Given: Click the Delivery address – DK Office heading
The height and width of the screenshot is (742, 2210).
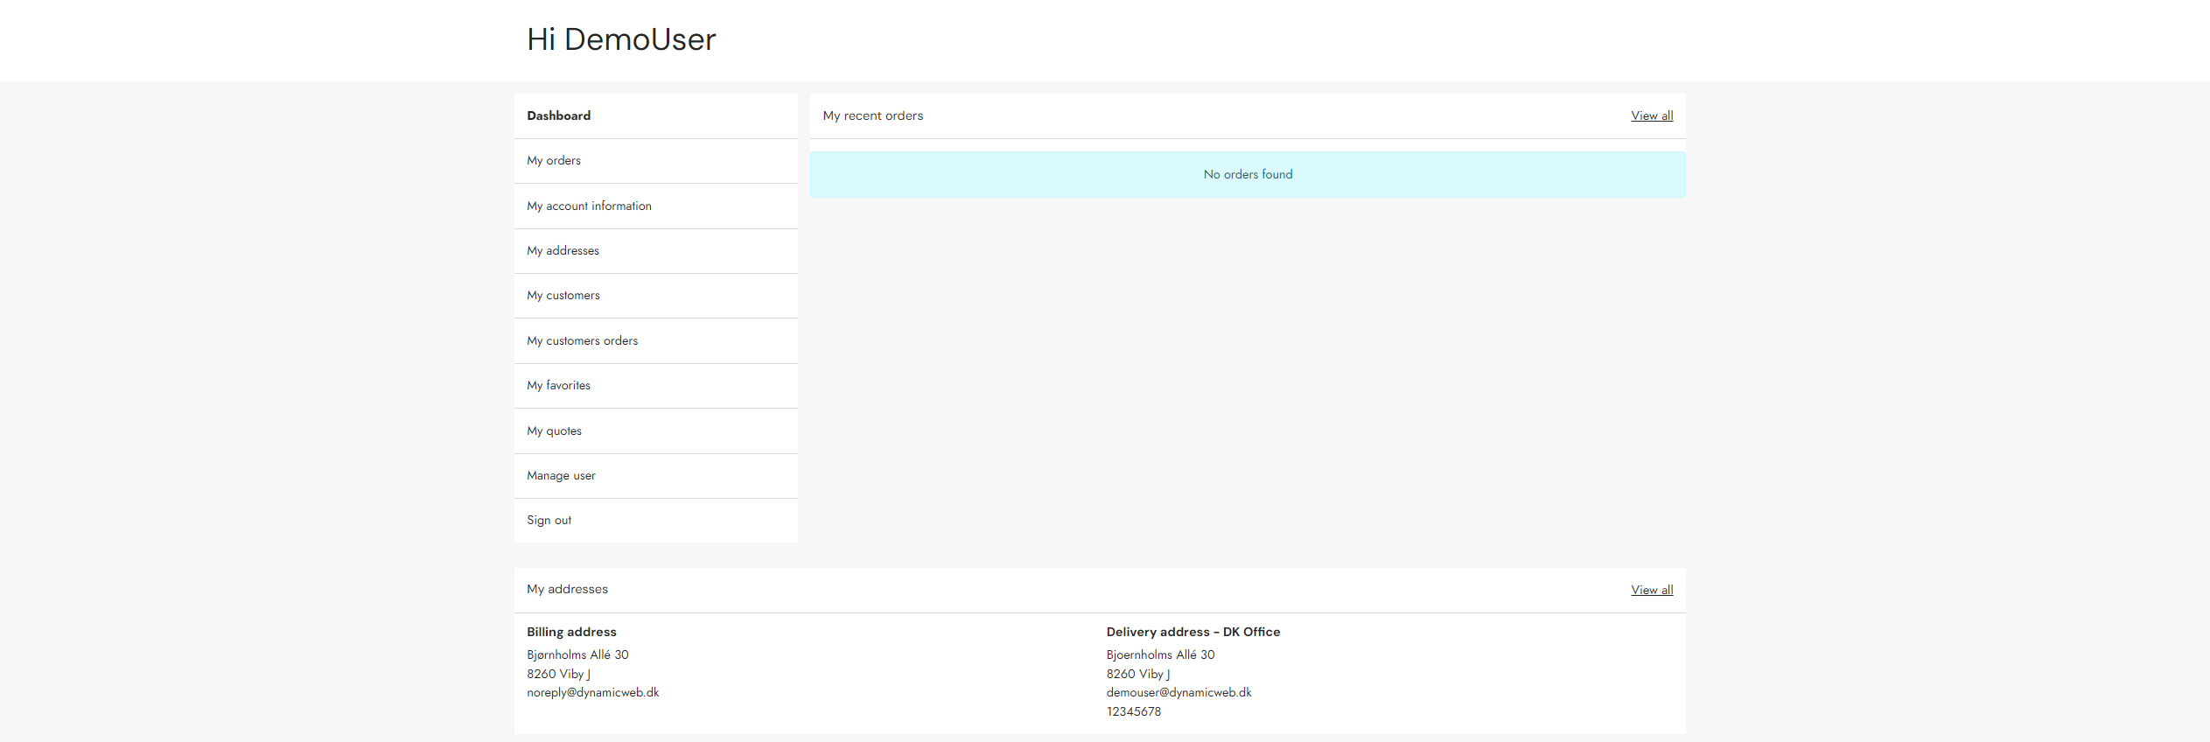Looking at the screenshot, I should (1192, 633).
